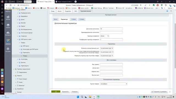Open the Скидки sub-tab
This screenshot has width=176, height=99.
click(x=73, y=19)
